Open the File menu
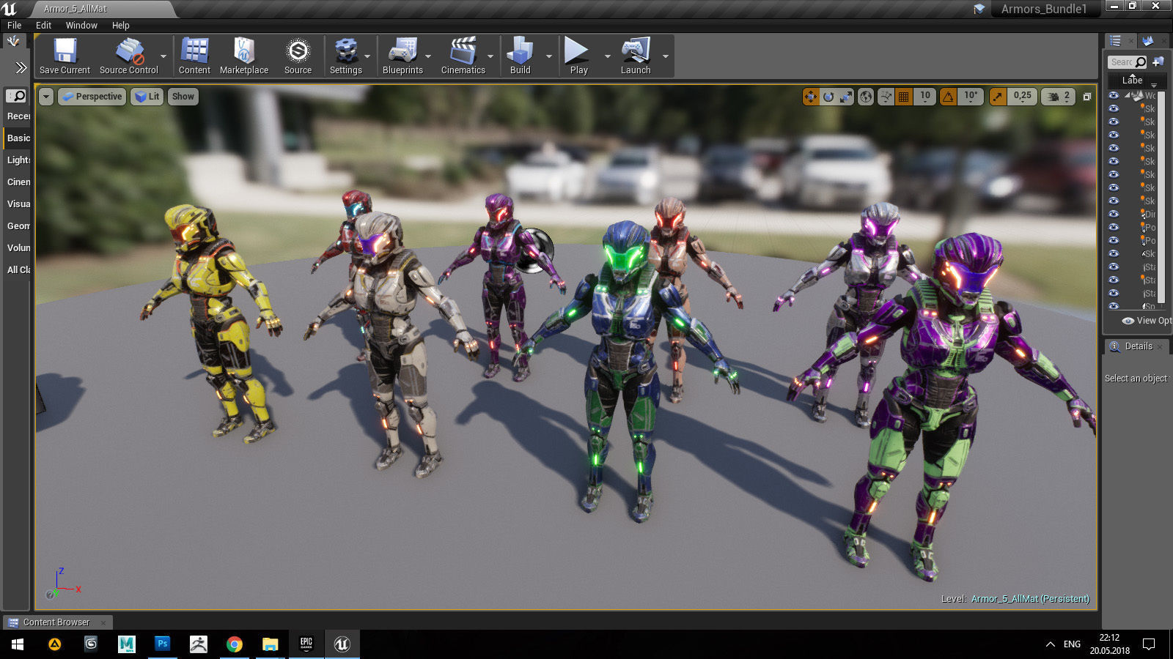Viewport: 1173px width, 659px height. tap(14, 25)
